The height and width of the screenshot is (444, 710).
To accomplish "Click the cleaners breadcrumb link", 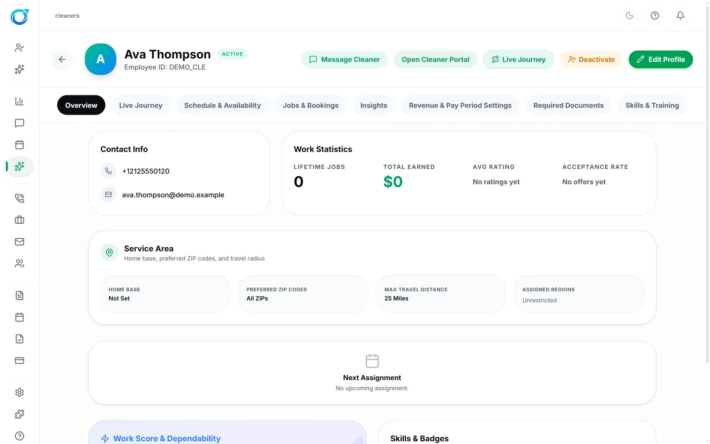I will coord(67,16).
